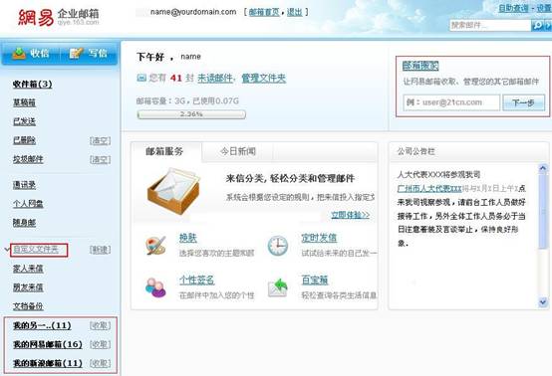Click the 个性签名 personal signature link

click(197, 281)
